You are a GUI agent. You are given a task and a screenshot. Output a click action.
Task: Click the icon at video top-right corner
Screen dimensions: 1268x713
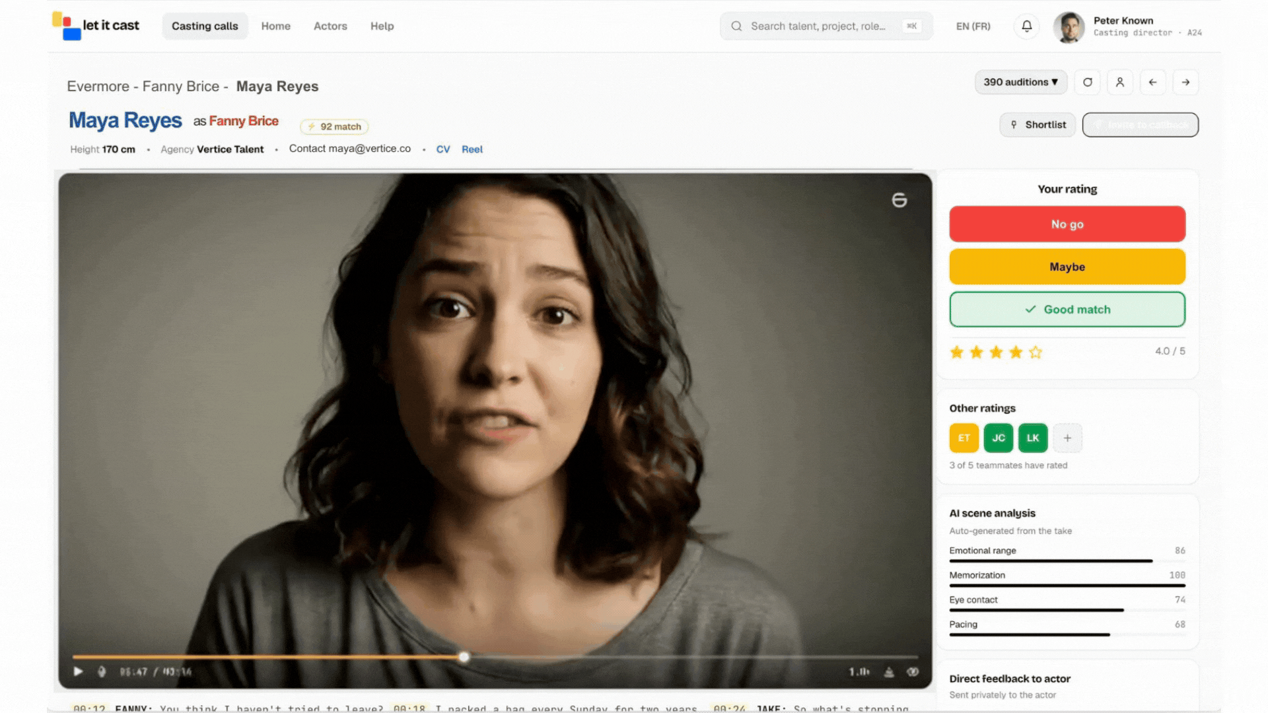(899, 200)
